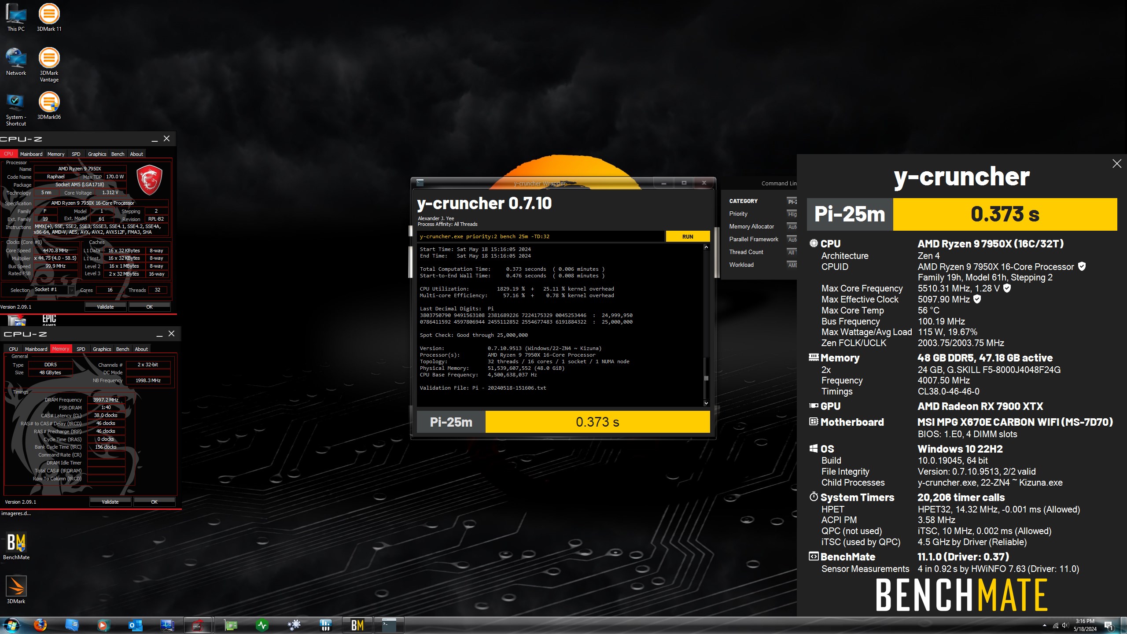Image resolution: width=1127 pixels, height=634 pixels.
Task: Switch to Mainboard tab in upper CPU-Z
Action: click(31, 154)
